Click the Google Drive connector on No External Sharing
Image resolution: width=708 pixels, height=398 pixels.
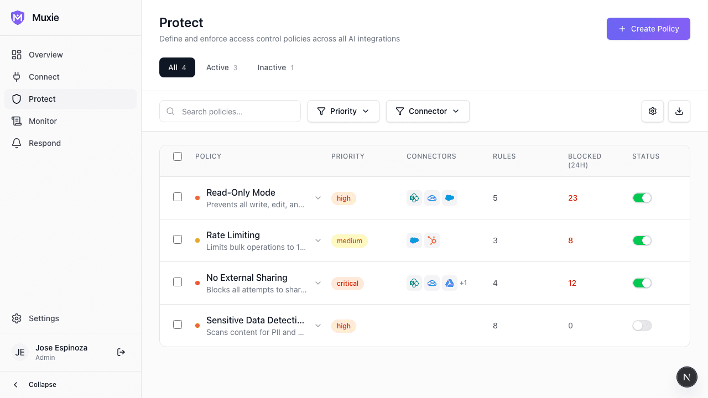point(450,282)
